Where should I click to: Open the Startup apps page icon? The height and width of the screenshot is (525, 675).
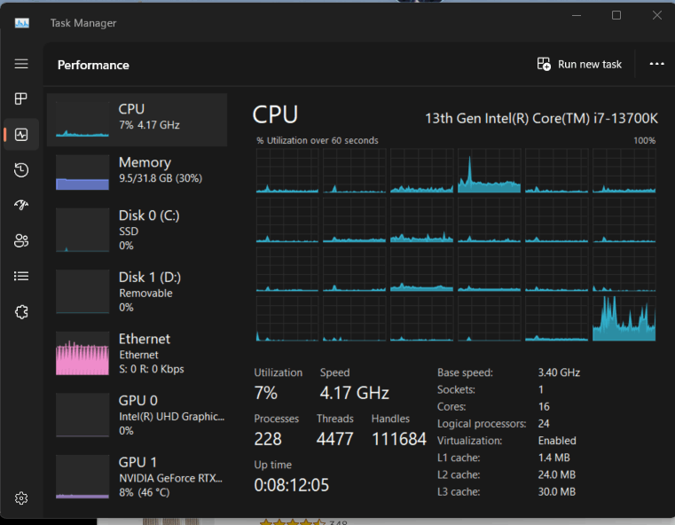pos(21,205)
